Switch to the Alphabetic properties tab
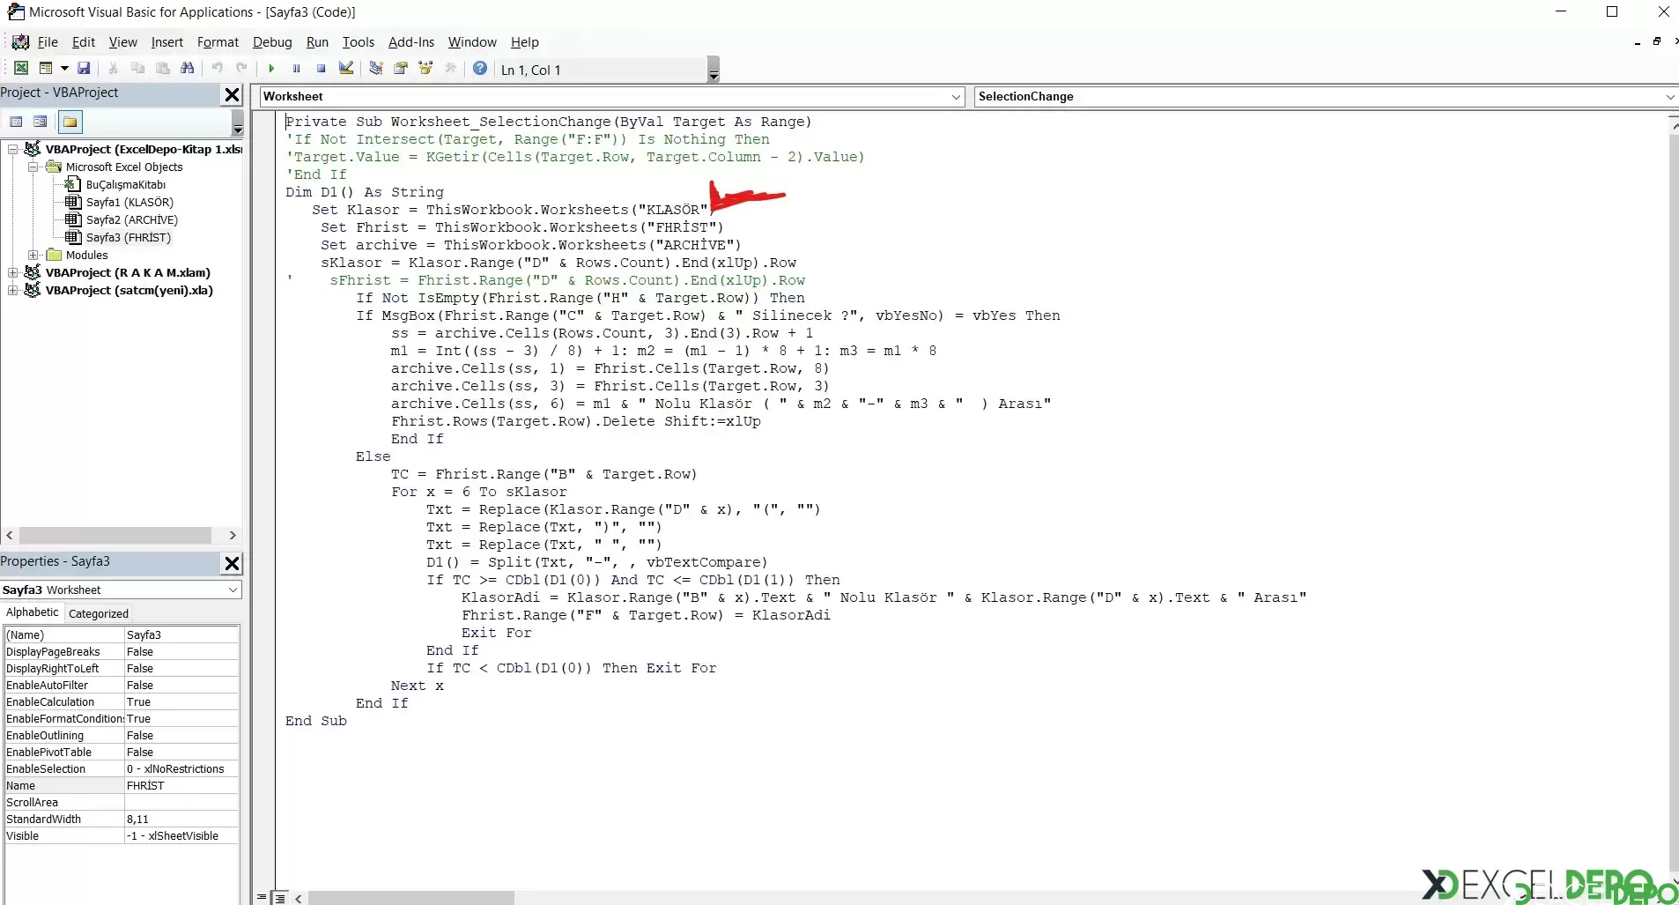 (x=33, y=612)
